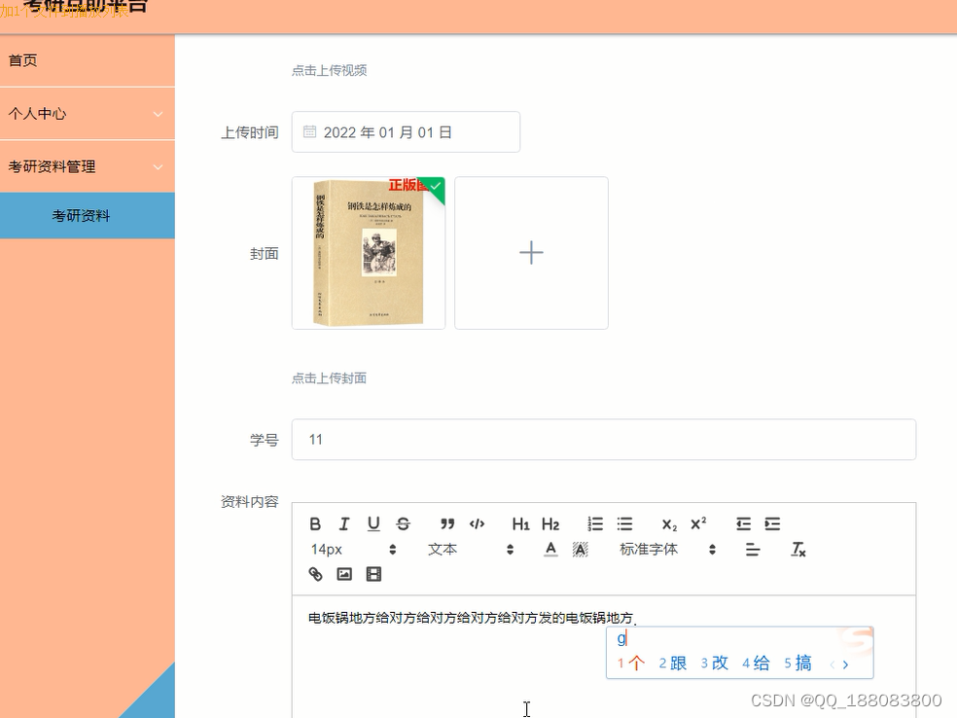Expand the 个人中心 sidebar menu
Image resolution: width=957 pixels, height=718 pixels.
click(88, 114)
